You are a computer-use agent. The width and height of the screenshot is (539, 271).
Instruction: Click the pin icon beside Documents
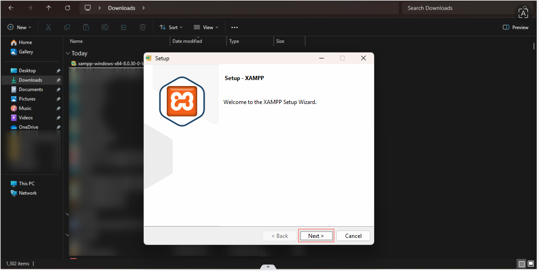(59, 90)
